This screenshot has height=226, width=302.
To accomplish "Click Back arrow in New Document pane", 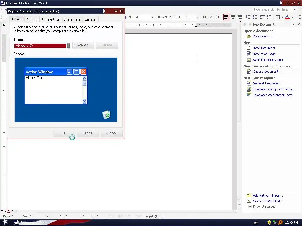I will 245,24.
